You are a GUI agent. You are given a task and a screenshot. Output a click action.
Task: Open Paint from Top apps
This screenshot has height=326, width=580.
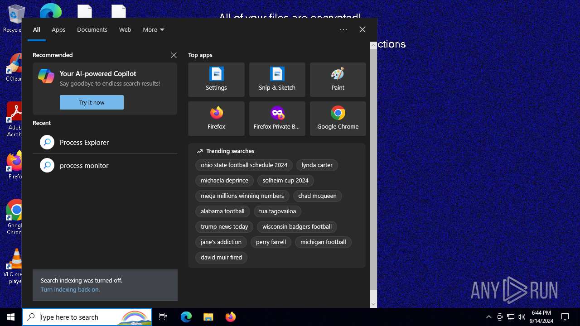click(x=338, y=80)
